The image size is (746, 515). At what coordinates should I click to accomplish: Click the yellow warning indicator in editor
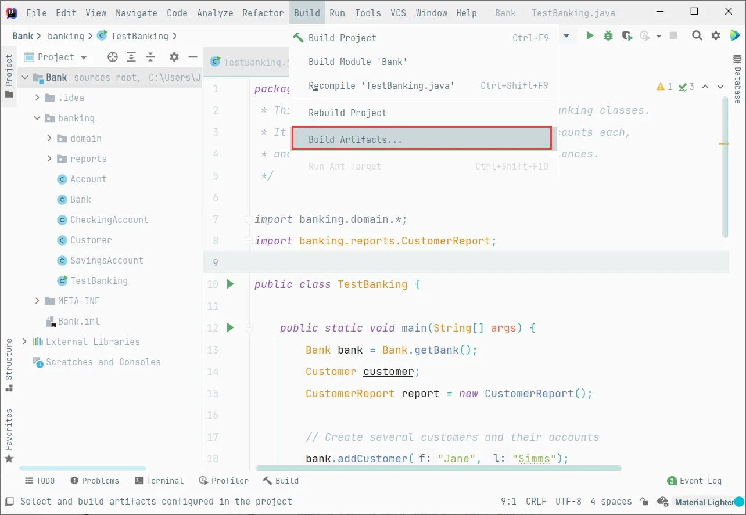click(664, 87)
